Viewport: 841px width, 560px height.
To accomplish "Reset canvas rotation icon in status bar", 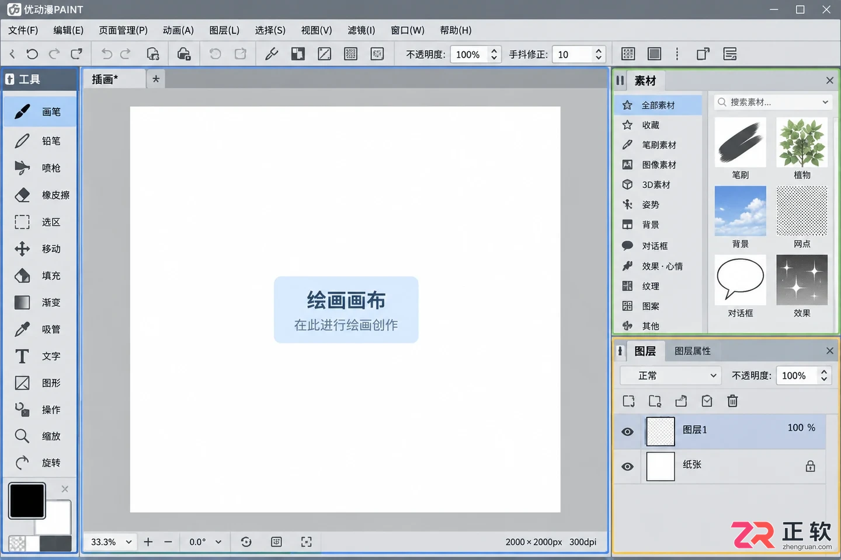I will point(246,542).
